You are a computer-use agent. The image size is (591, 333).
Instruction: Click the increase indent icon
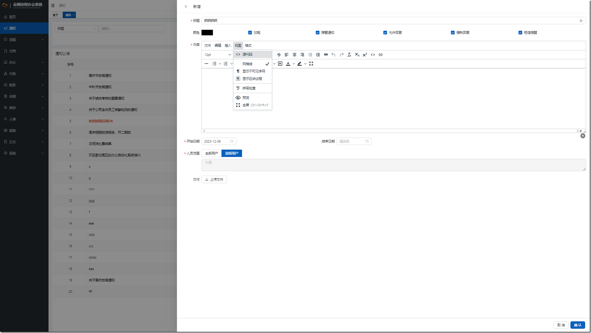point(318,55)
